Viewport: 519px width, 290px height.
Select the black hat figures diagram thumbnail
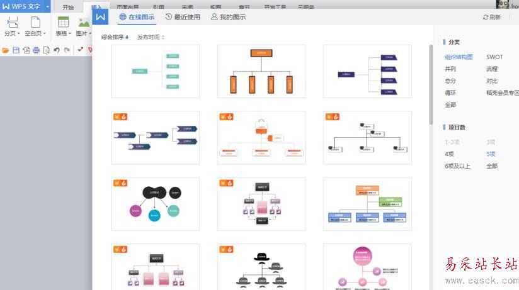coord(261,267)
